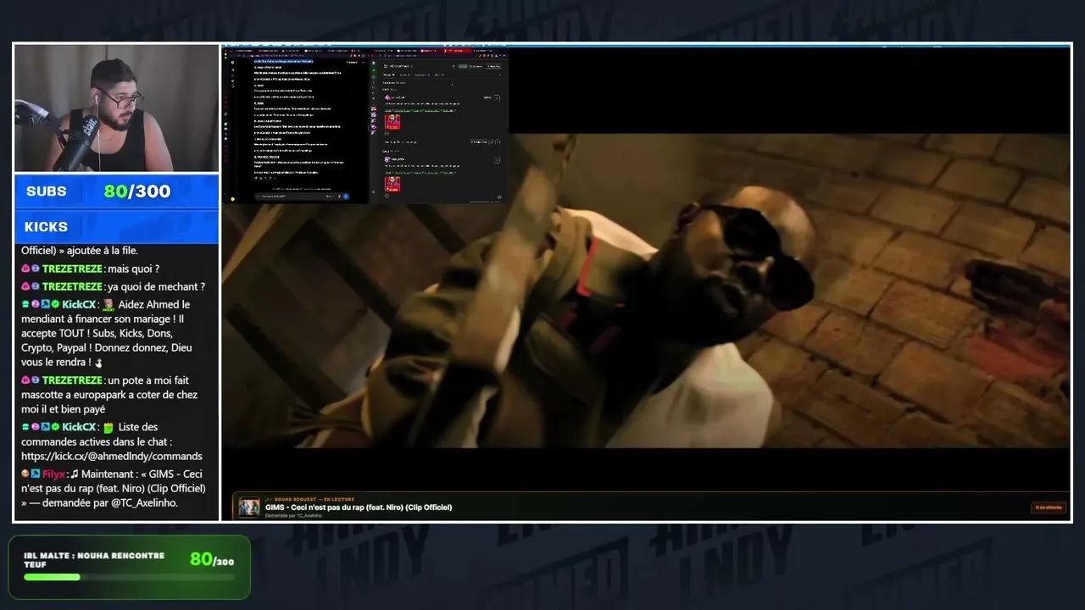Click the yellow circle icon in browser sidebar
The image size is (1085, 610).
pyautogui.click(x=232, y=199)
